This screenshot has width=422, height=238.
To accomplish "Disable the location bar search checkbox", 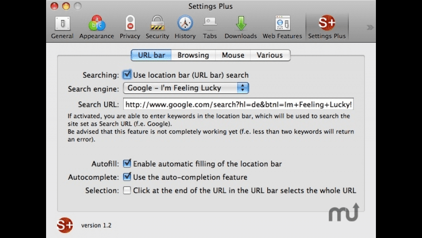I will click(127, 75).
